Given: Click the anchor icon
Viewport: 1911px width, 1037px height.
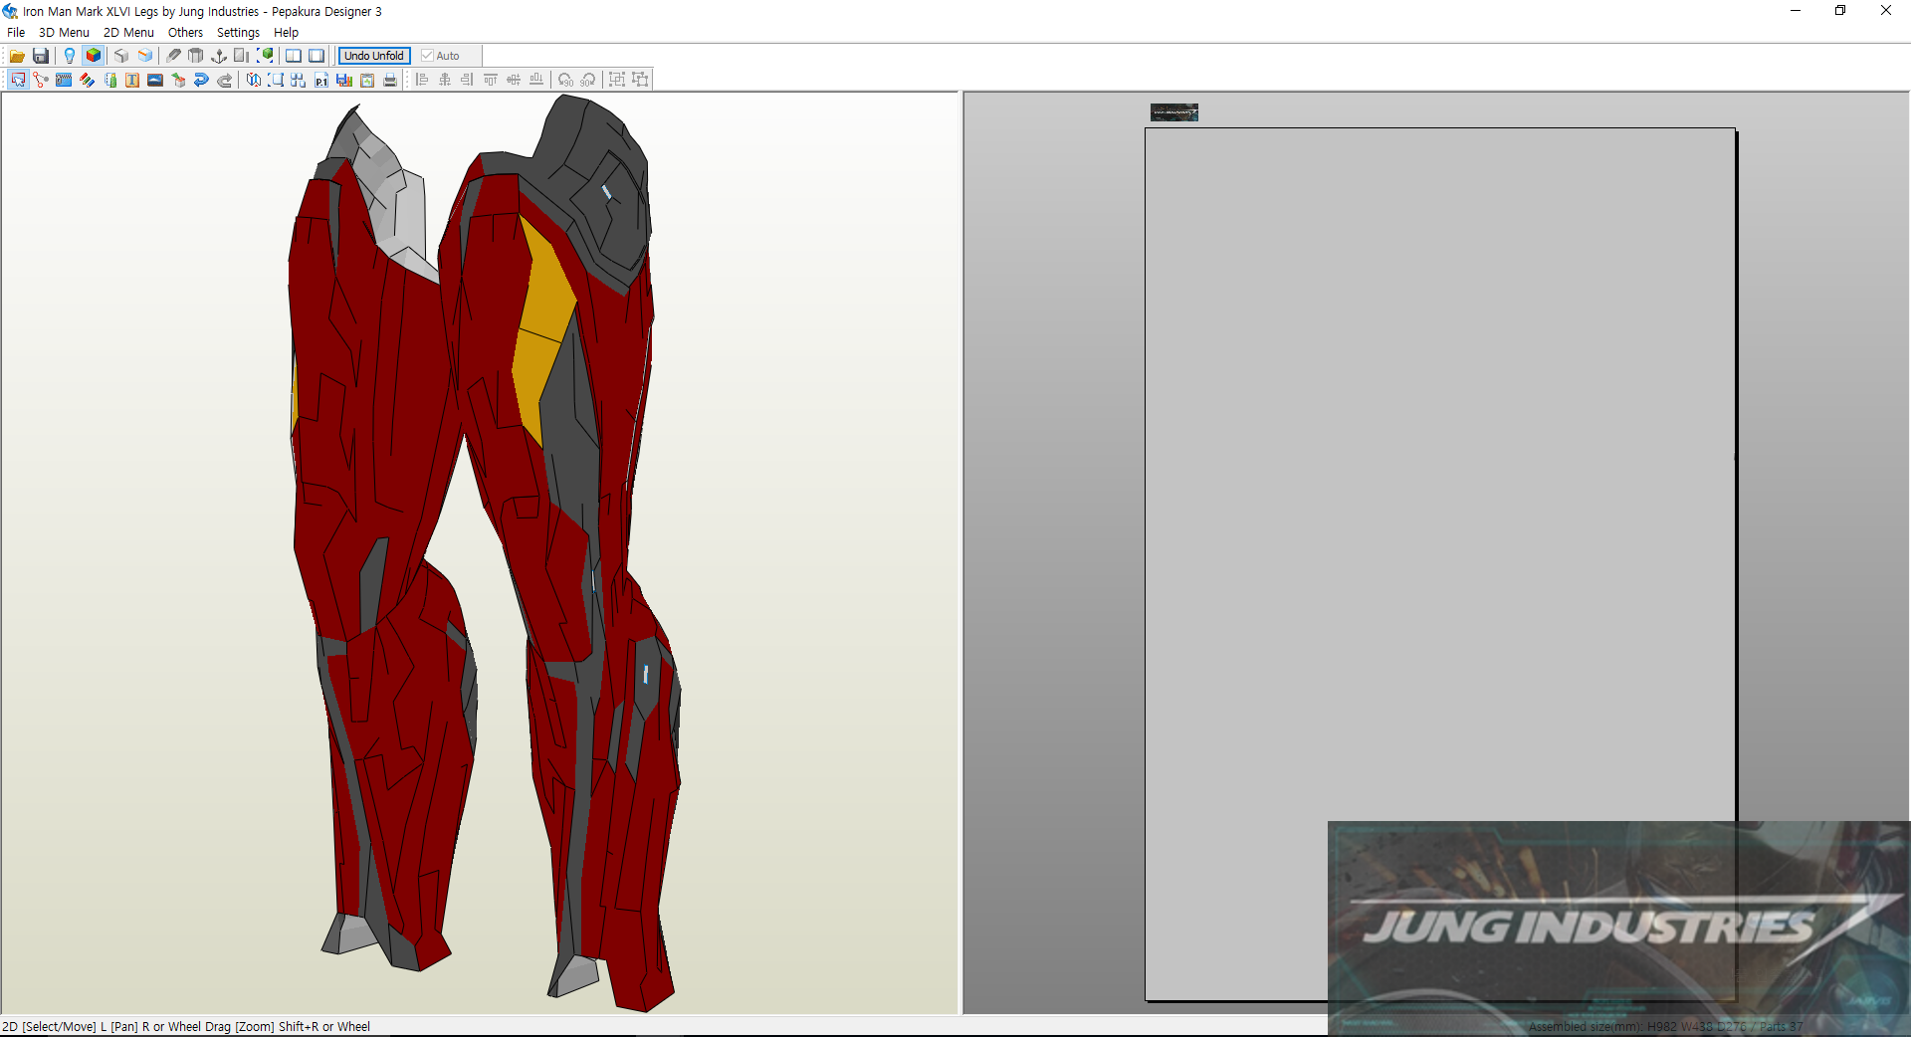Looking at the screenshot, I should point(219,56).
